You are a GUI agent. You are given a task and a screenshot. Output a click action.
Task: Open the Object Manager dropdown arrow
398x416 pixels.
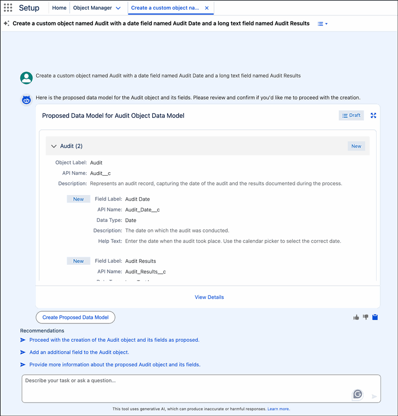[x=118, y=8]
